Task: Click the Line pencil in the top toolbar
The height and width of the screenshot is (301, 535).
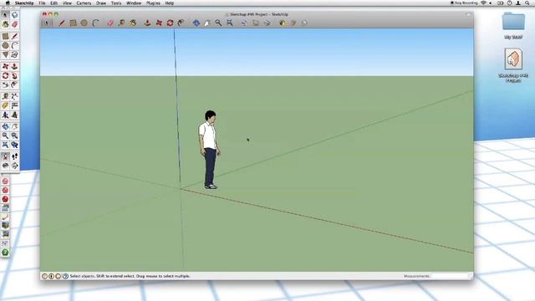Action: click(x=62, y=23)
